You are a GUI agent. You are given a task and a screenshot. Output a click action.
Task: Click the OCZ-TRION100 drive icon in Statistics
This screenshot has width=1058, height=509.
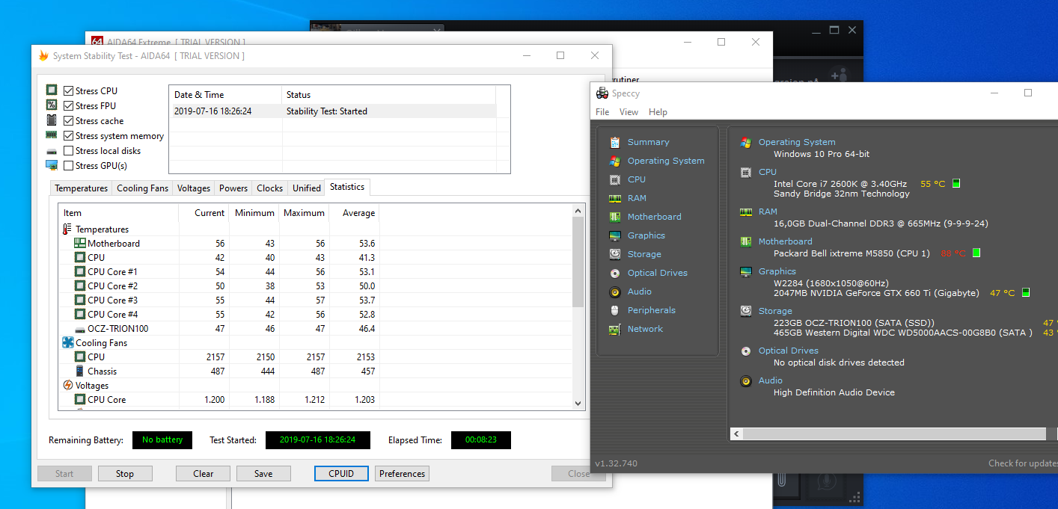80,329
